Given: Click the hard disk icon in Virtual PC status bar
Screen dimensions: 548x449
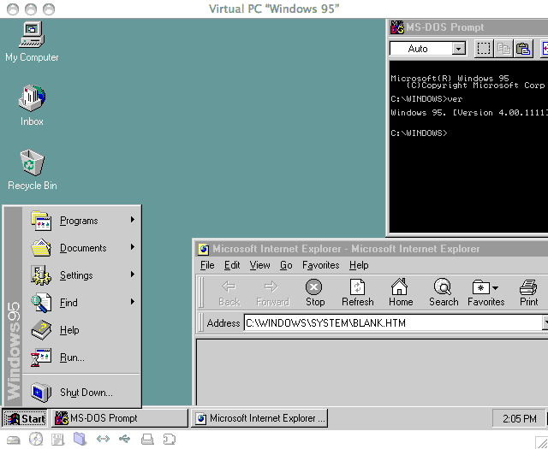Looking at the screenshot, I should [14, 440].
